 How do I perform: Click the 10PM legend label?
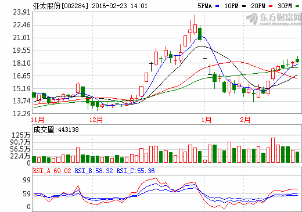(x=232, y=6)
